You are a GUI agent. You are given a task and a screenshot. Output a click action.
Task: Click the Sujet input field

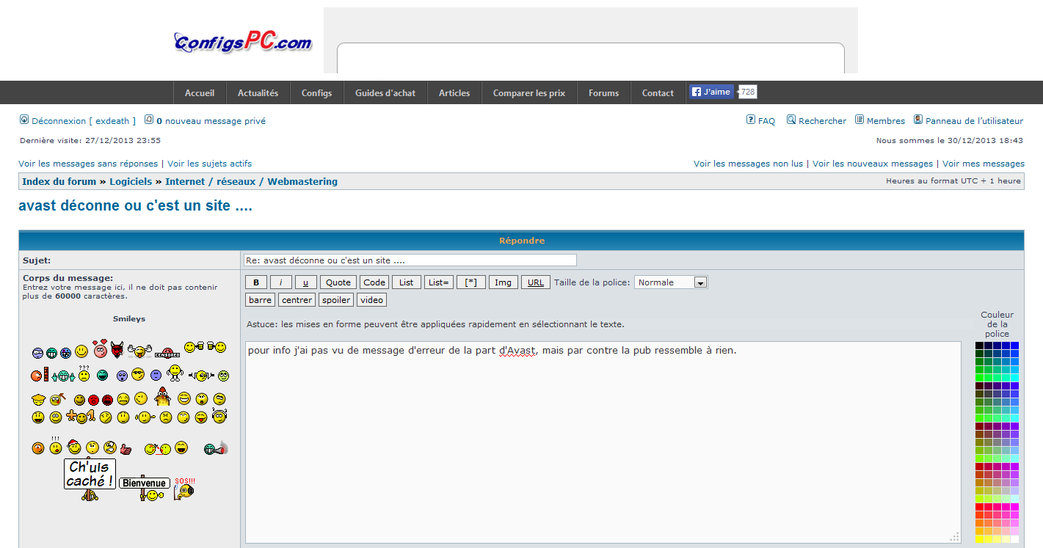[x=410, y=260]
